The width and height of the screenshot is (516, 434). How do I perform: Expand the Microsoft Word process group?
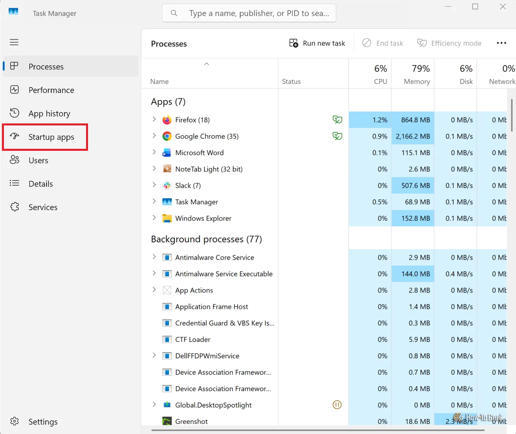click(154, 152)
